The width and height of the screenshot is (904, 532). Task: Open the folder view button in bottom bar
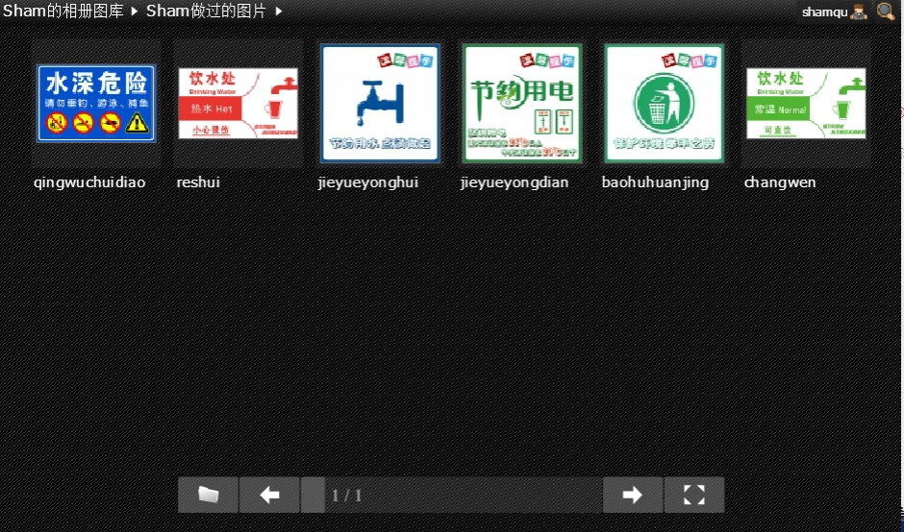point(208,495)
